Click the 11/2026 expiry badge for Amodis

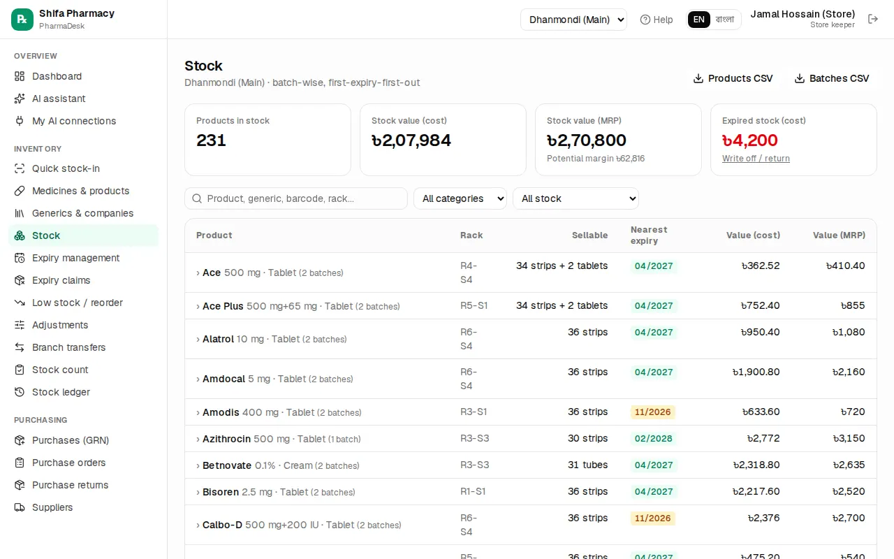click(x=653, y=412)
